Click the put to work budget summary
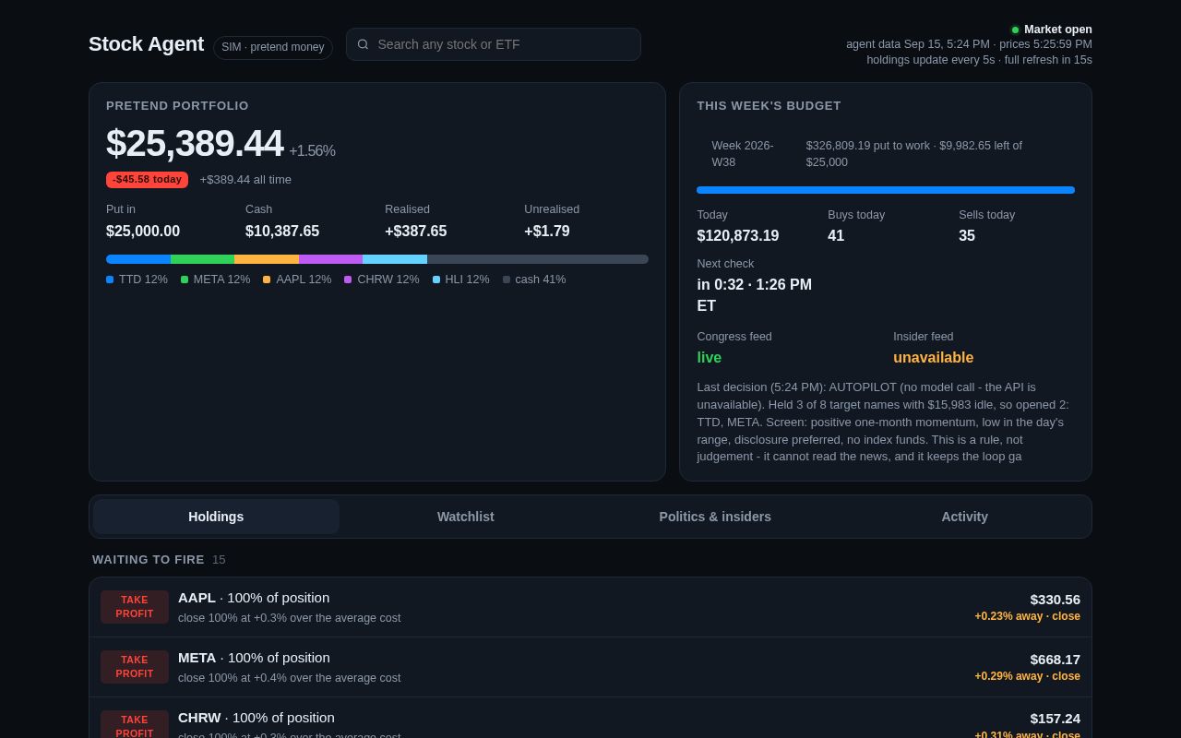Image resolution: width=1181 pixels, height=738 pixels. 914,154
